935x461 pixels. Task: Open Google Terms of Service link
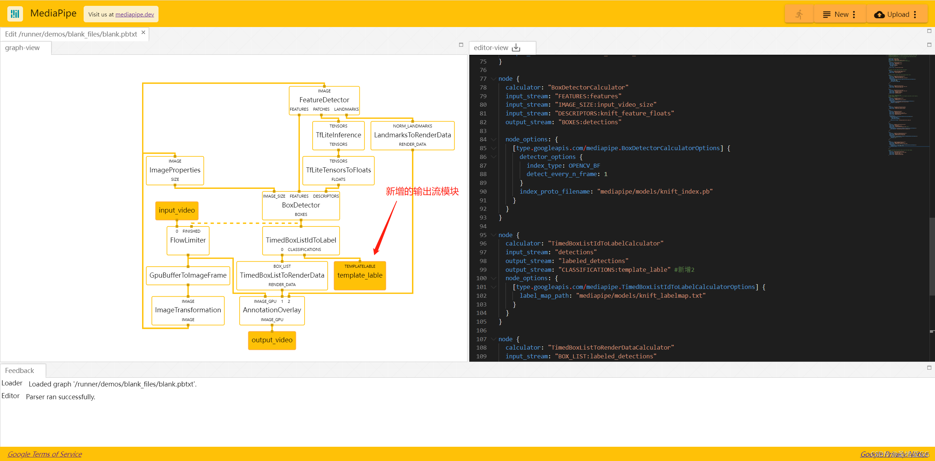[x=45, y=454]
